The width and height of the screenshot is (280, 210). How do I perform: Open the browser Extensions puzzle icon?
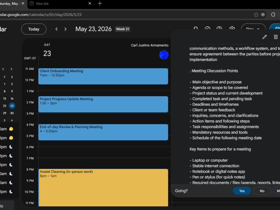coord(273,15)
